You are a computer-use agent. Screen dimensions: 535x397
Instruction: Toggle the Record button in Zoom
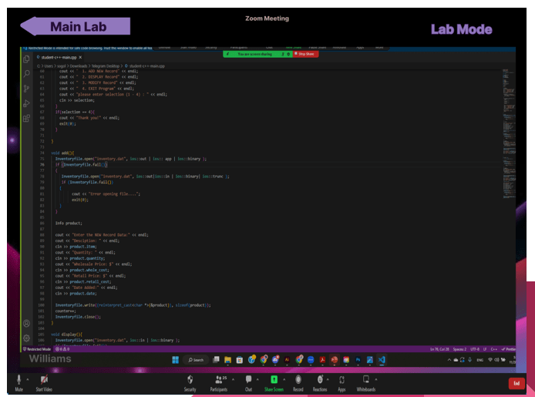[x=298, y=380]
